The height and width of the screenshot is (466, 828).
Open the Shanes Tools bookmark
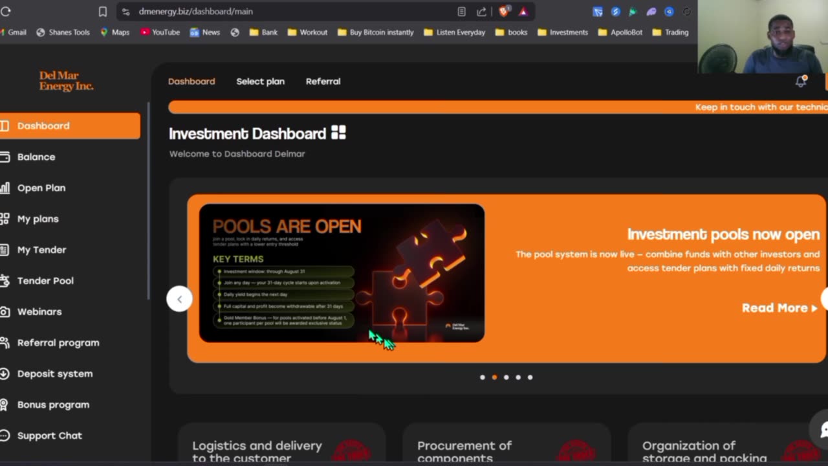point(63,32)
